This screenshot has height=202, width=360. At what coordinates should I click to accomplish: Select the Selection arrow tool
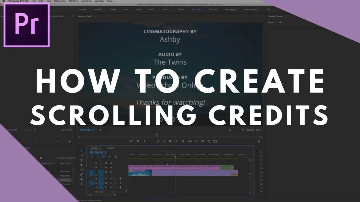pyautogui.click(x=82, y=151)
